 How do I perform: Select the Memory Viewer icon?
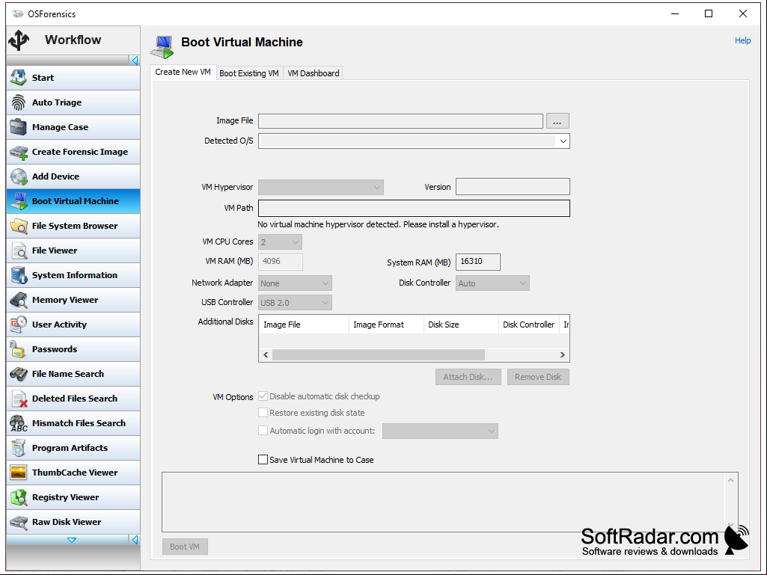pos(19,300)
